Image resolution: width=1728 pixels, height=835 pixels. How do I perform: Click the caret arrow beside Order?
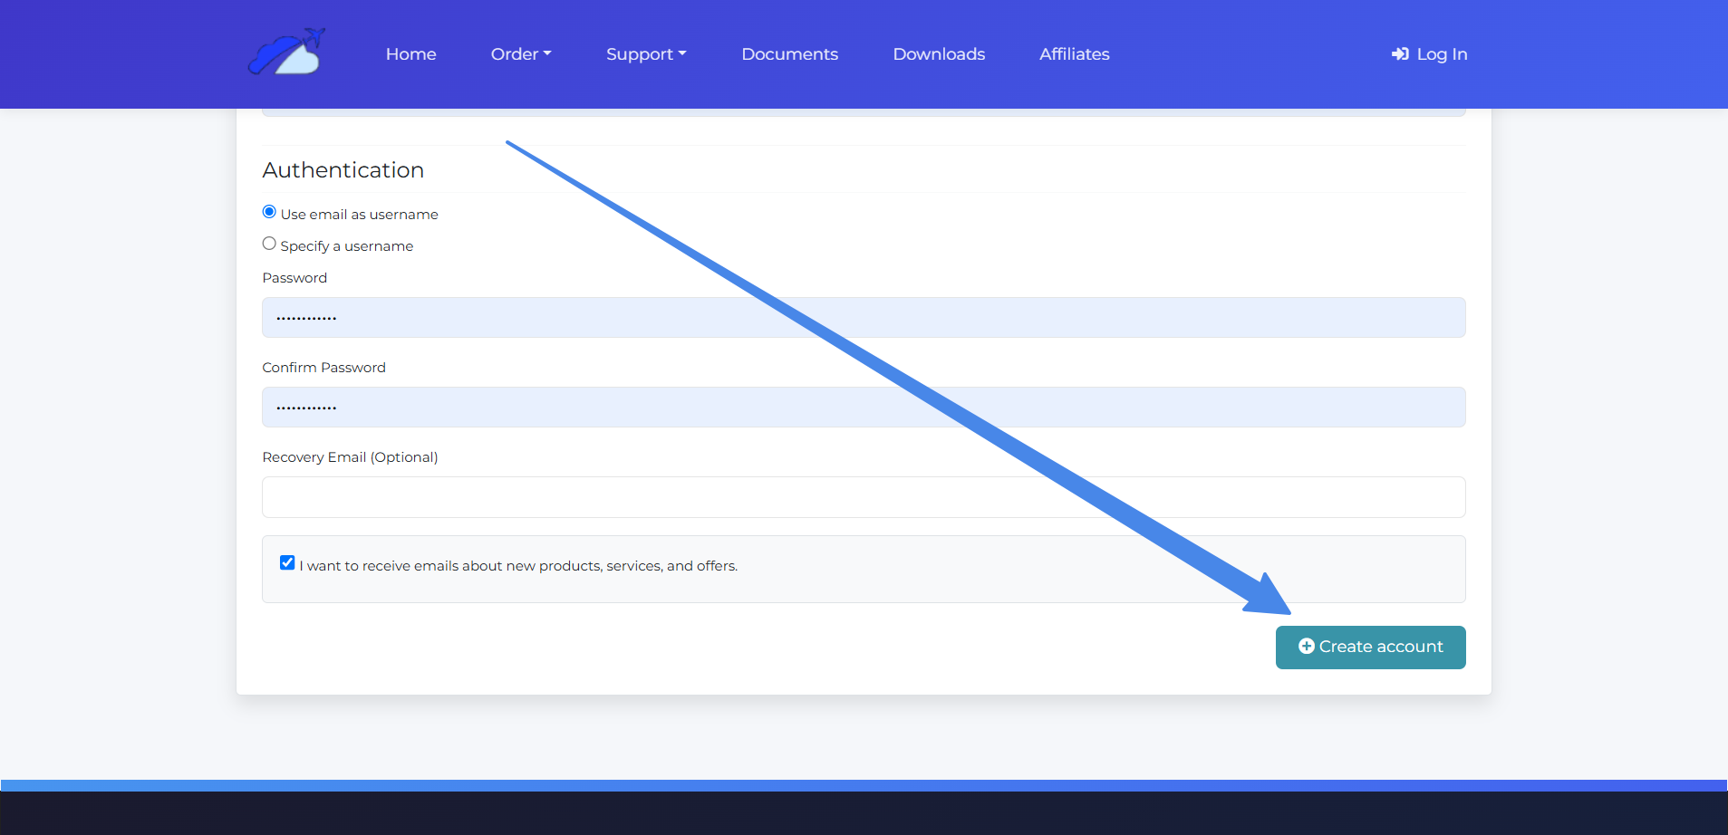pos(547,54)
